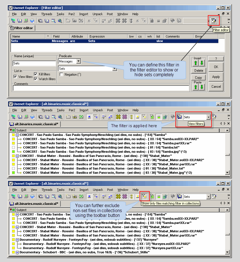The width and height of the screenshot is (240, 262).
Task: Click the red-boxed Filter editor toolbar icon
Action: coord(214,21)
